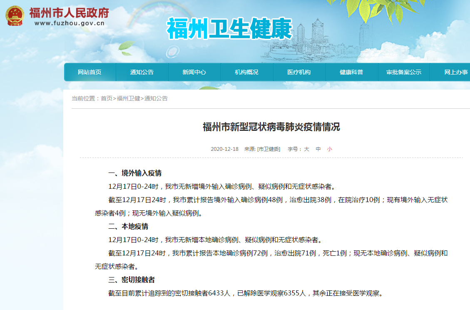Click the source label 市卫健委

269,149
